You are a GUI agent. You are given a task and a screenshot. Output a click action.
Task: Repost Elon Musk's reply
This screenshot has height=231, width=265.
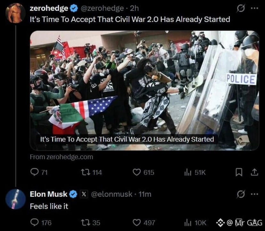pos(91,223)
